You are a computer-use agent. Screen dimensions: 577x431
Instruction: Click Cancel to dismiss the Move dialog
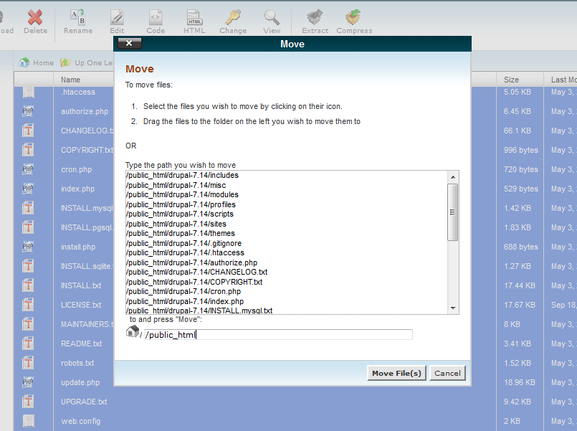[447, 373]
